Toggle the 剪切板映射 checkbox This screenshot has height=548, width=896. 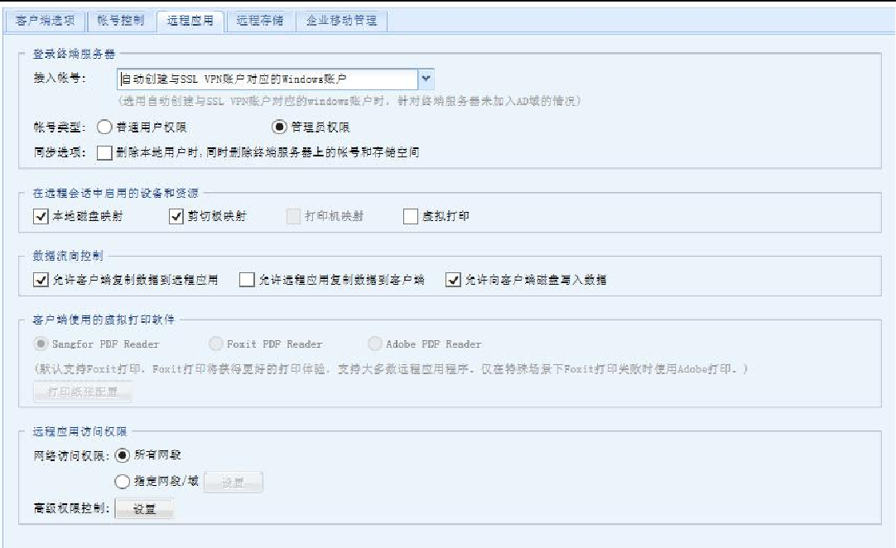[x=176, y=217]
